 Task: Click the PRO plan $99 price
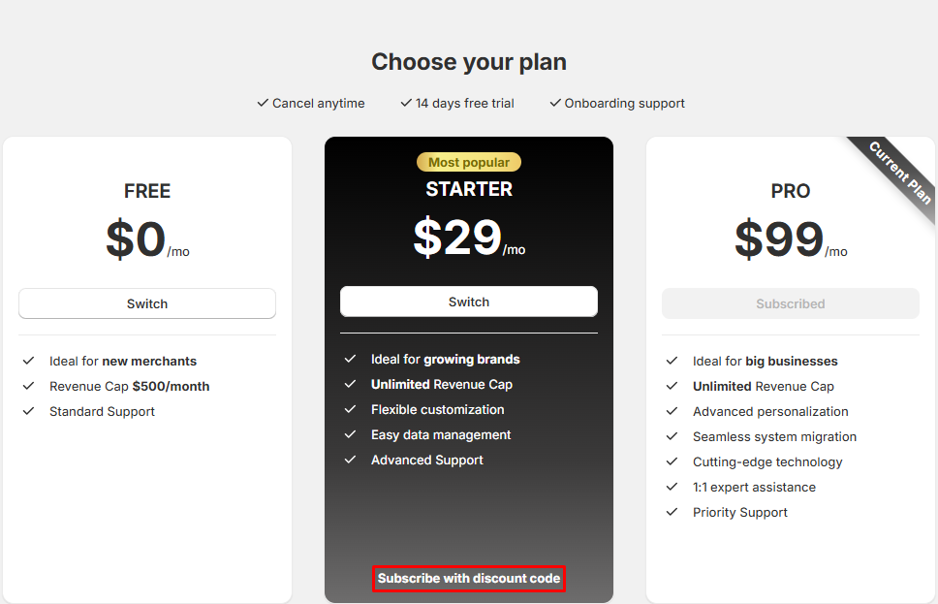point(780,239)
